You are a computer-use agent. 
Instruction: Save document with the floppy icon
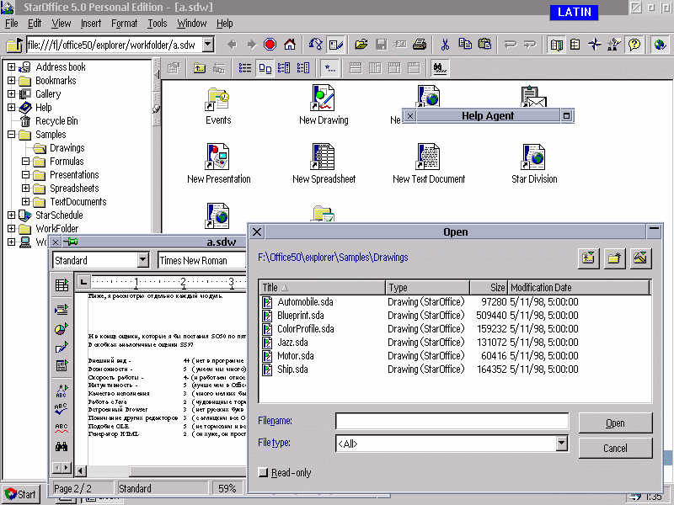(381, 45)
